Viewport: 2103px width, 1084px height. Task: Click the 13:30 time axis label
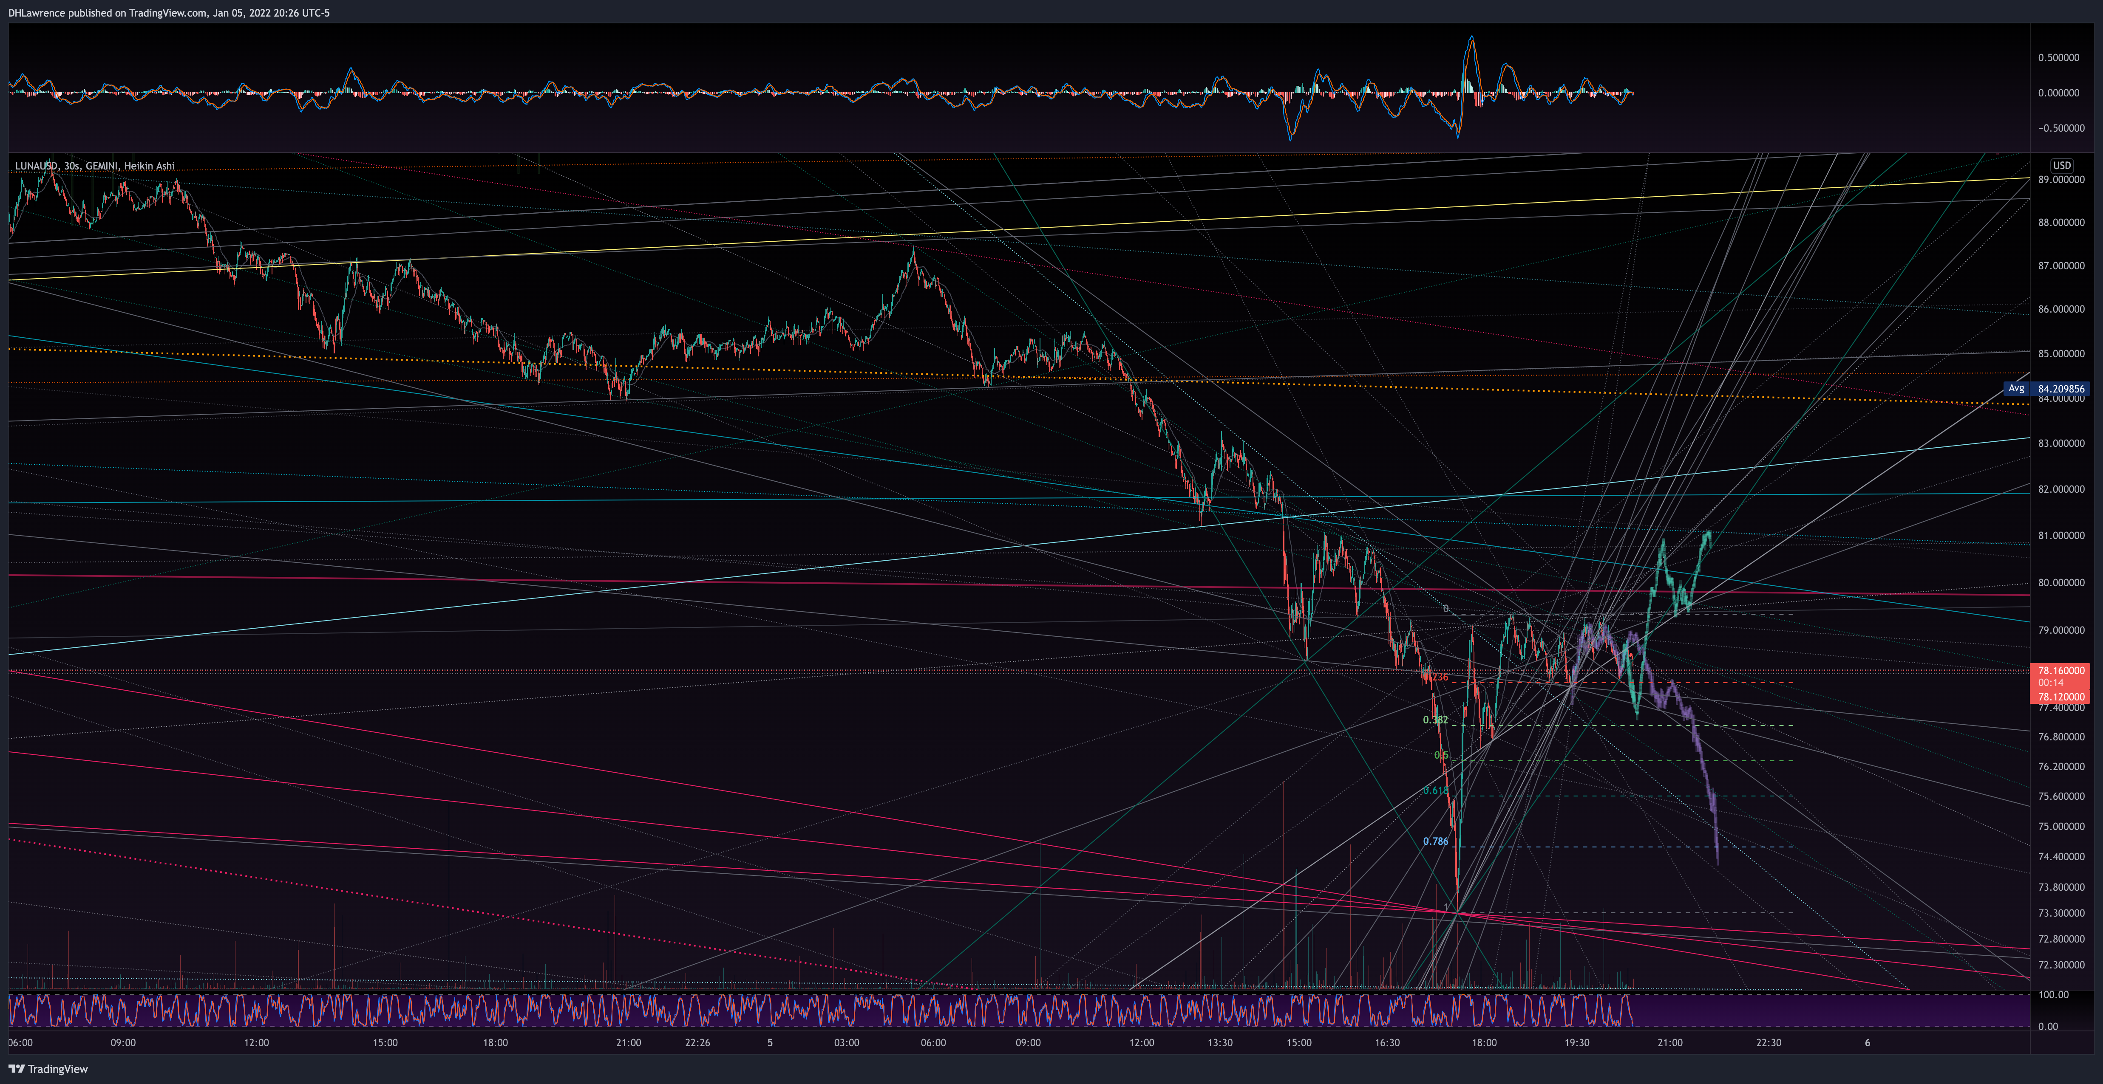click(x=1220, y=1042)
